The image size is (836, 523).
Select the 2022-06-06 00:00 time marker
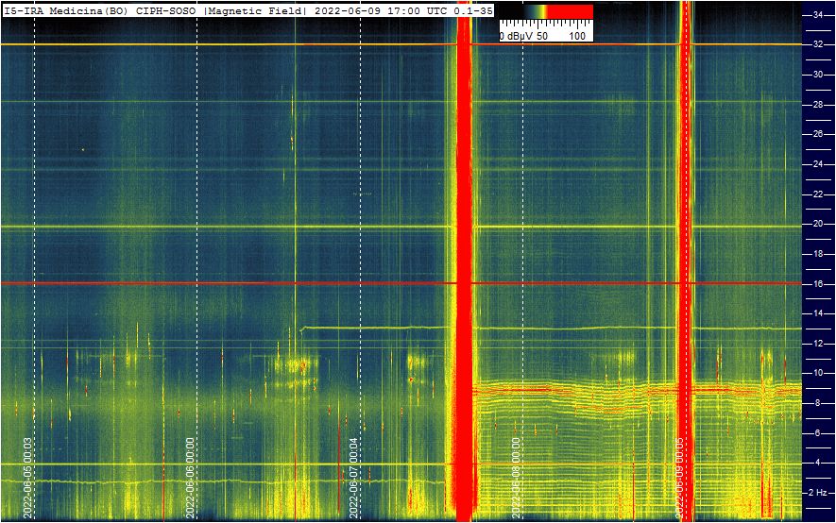pos(191,476)
